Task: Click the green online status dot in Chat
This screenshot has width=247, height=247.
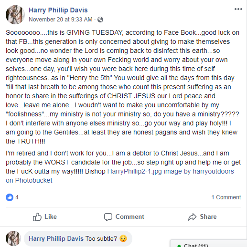Action: click(x=179, y=246)
